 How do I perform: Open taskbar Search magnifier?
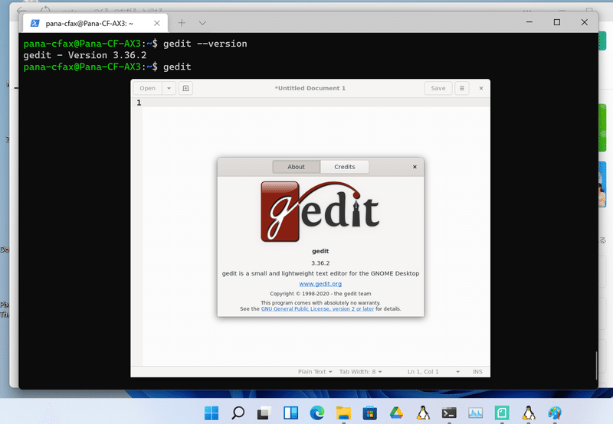click(x=238, y=413)
